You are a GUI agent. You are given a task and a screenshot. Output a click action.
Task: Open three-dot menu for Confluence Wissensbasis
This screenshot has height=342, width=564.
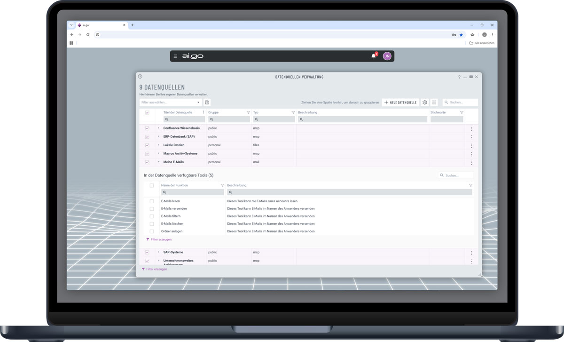pos(471,129)
